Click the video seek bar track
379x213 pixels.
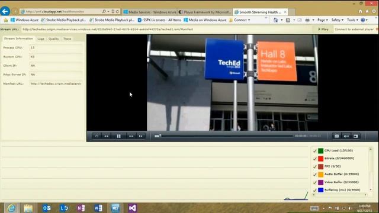coord(226,136)
